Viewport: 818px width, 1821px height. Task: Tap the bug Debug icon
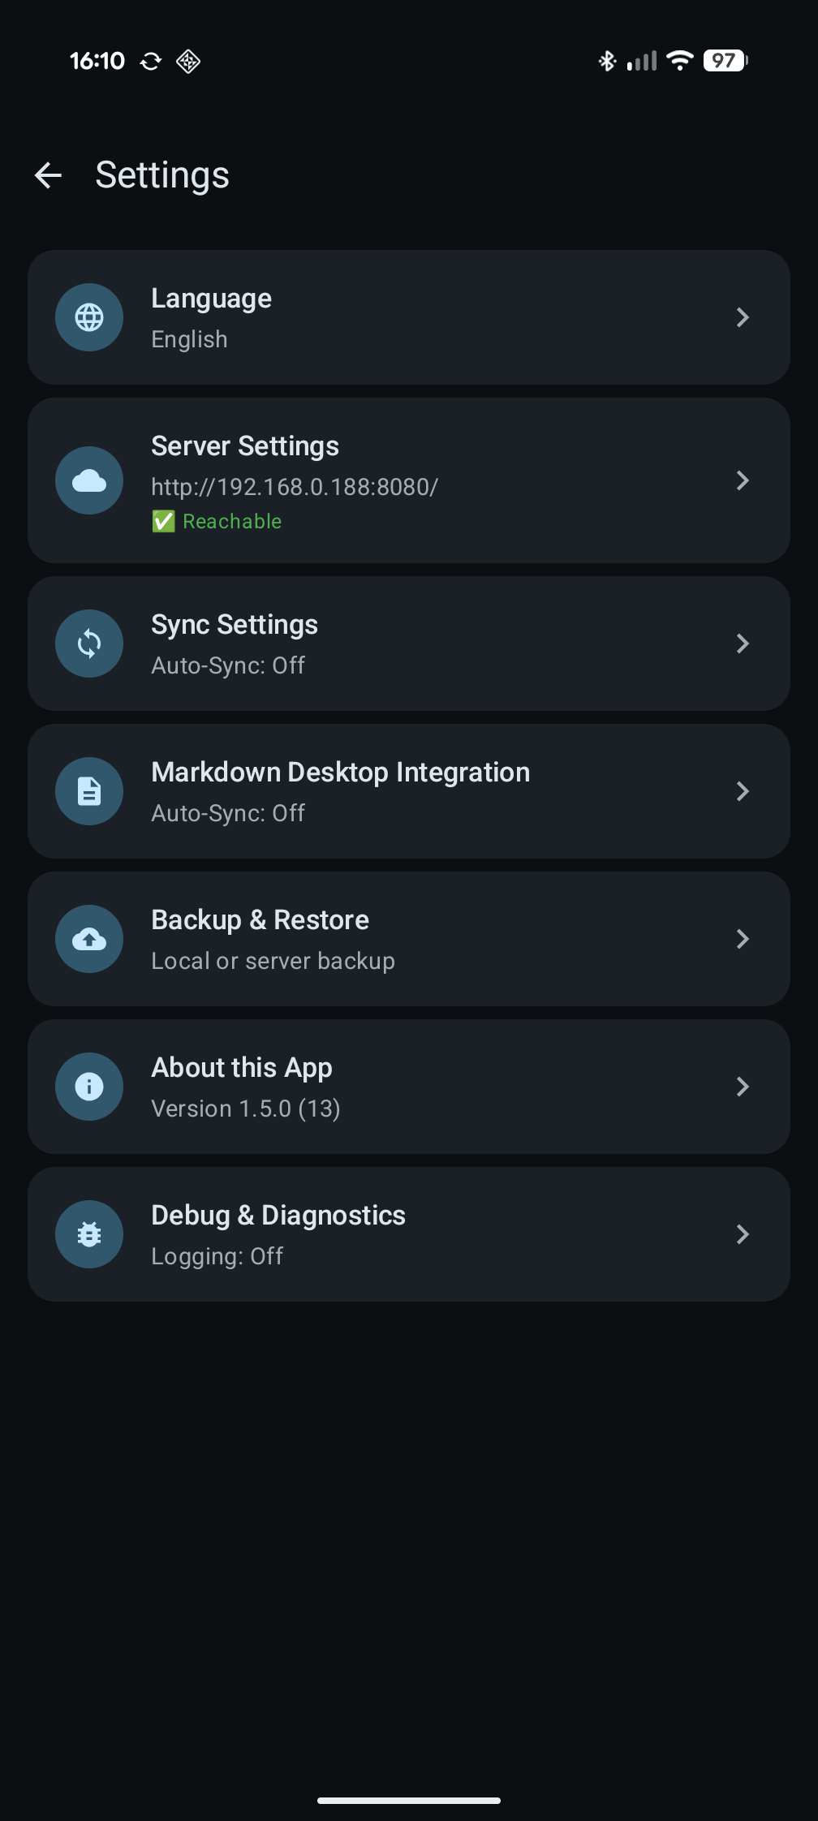[x=89, y=1234]
